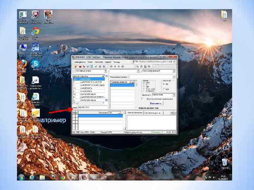Click the Выполнить button
The image size is (254, 190).
(156, 103)
